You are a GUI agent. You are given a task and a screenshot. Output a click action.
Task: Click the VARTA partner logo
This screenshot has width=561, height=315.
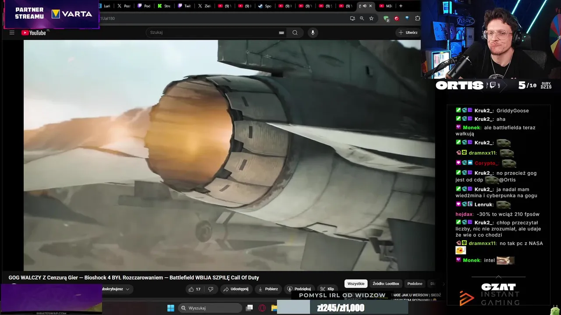[x=72, y=14]
